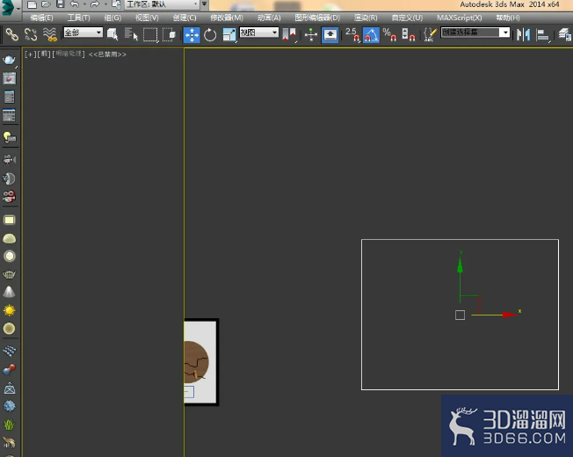573x457 pixels.
Task: Activate the Select and Uniform Scale tool
Action: [x=229, y=35]
